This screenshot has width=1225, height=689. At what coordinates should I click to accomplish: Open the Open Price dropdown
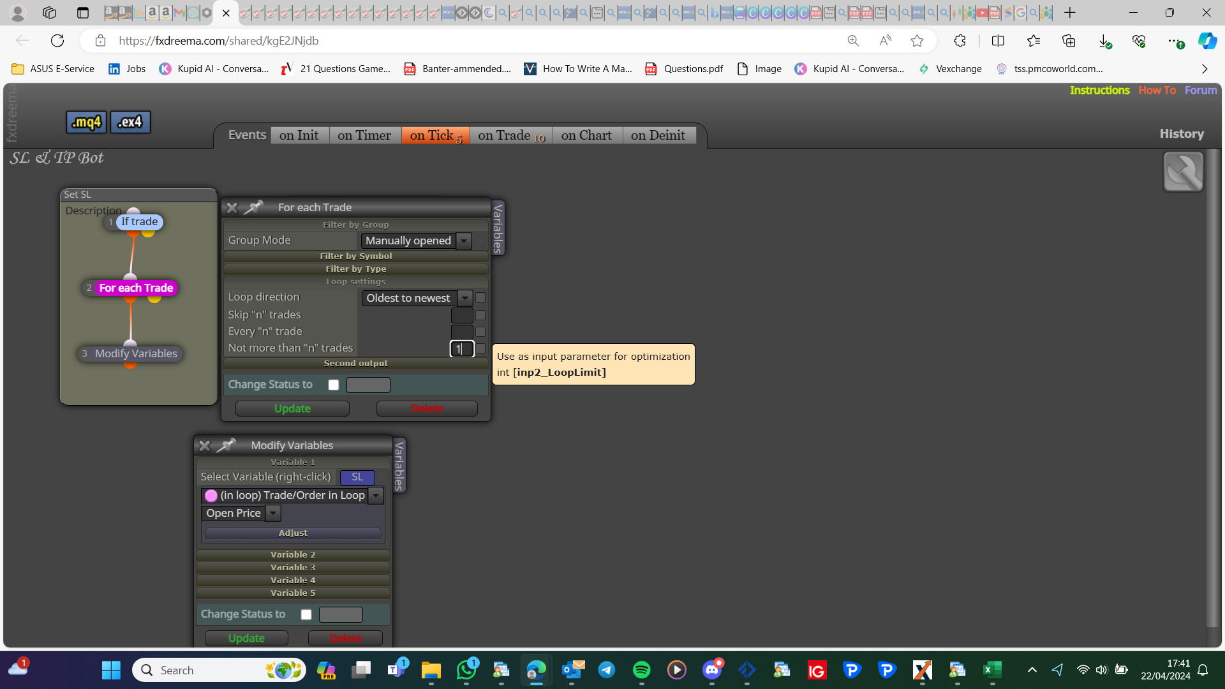point(241,514)
